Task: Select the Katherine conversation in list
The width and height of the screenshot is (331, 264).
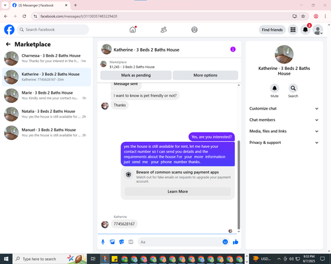Action: tap(46, 77)
